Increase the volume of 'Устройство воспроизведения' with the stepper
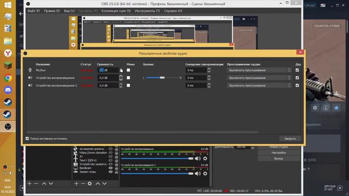Viewport: 349px width, 196px height. tap(121, 76)
